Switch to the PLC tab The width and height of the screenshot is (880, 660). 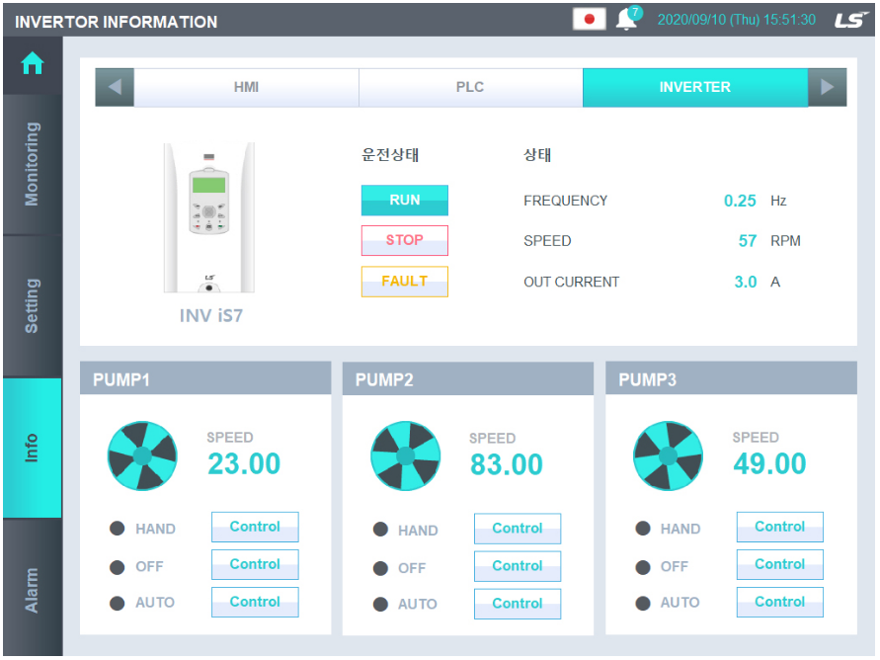[472, 87]
